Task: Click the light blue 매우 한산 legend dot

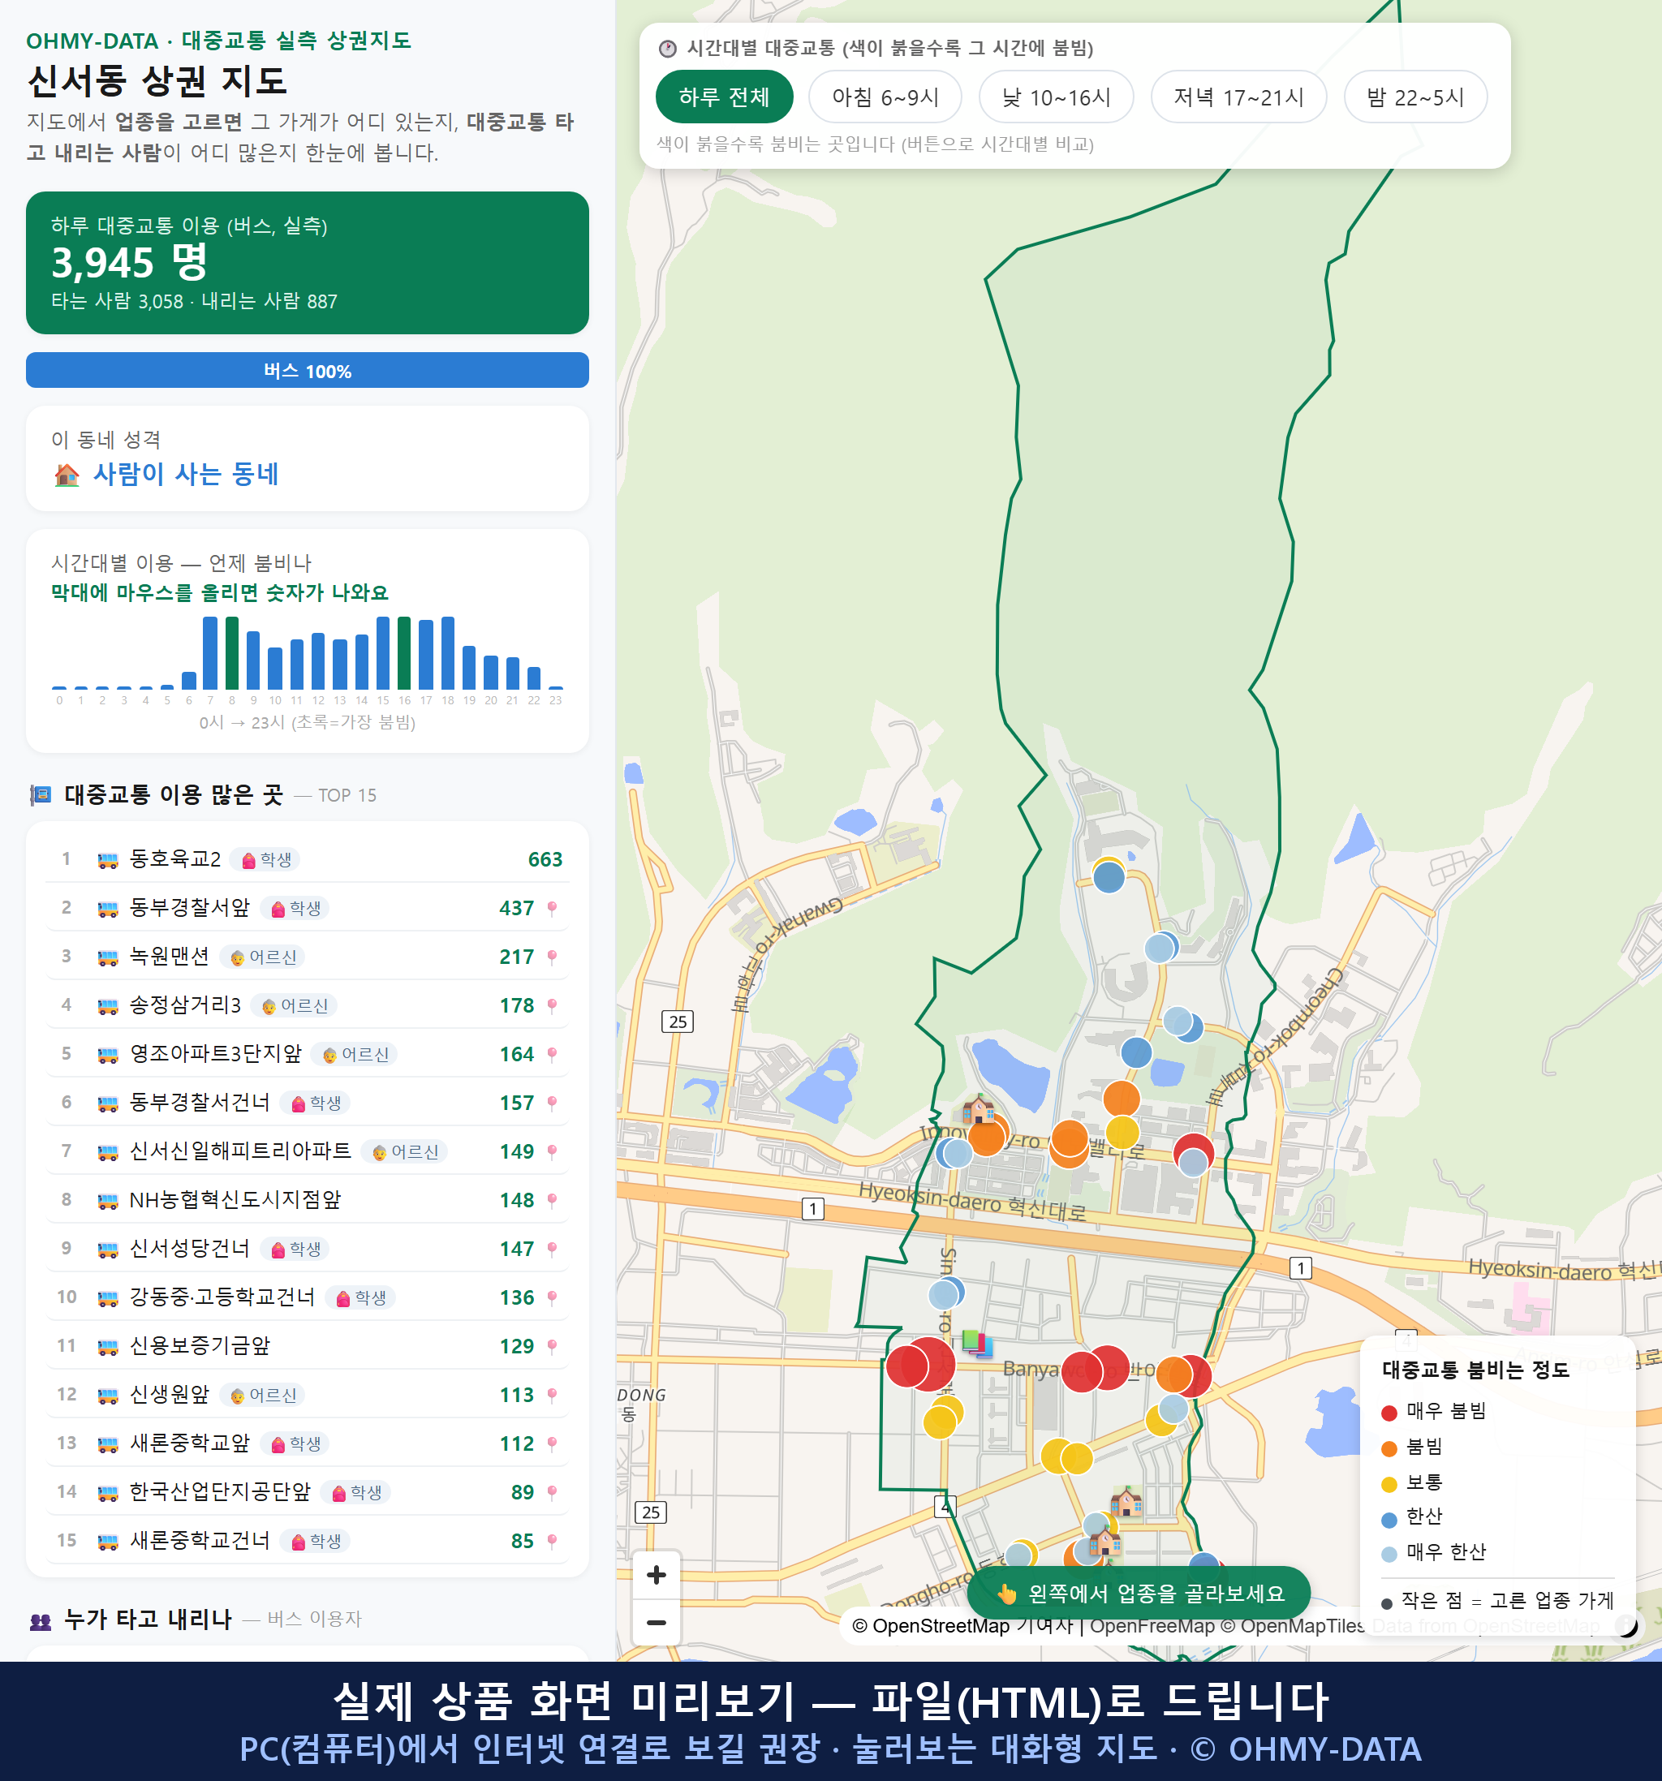Action: click(x=1389, y=1555)
